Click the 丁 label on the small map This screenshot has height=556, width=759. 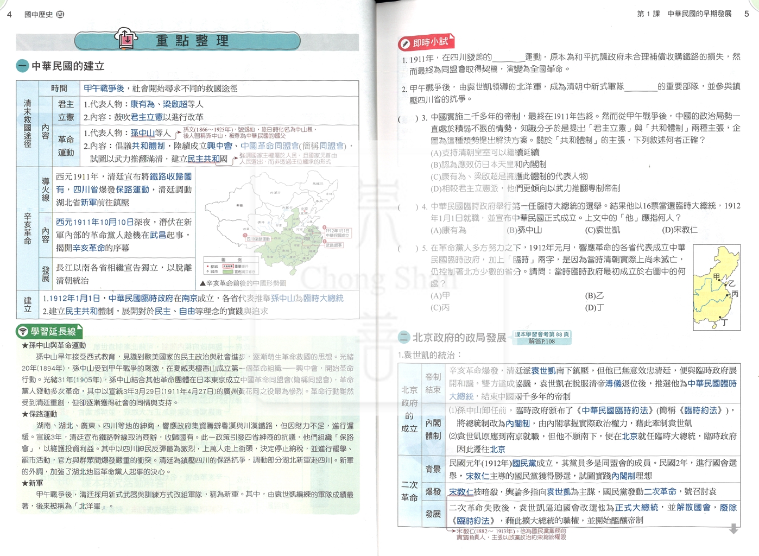point(725,322)
